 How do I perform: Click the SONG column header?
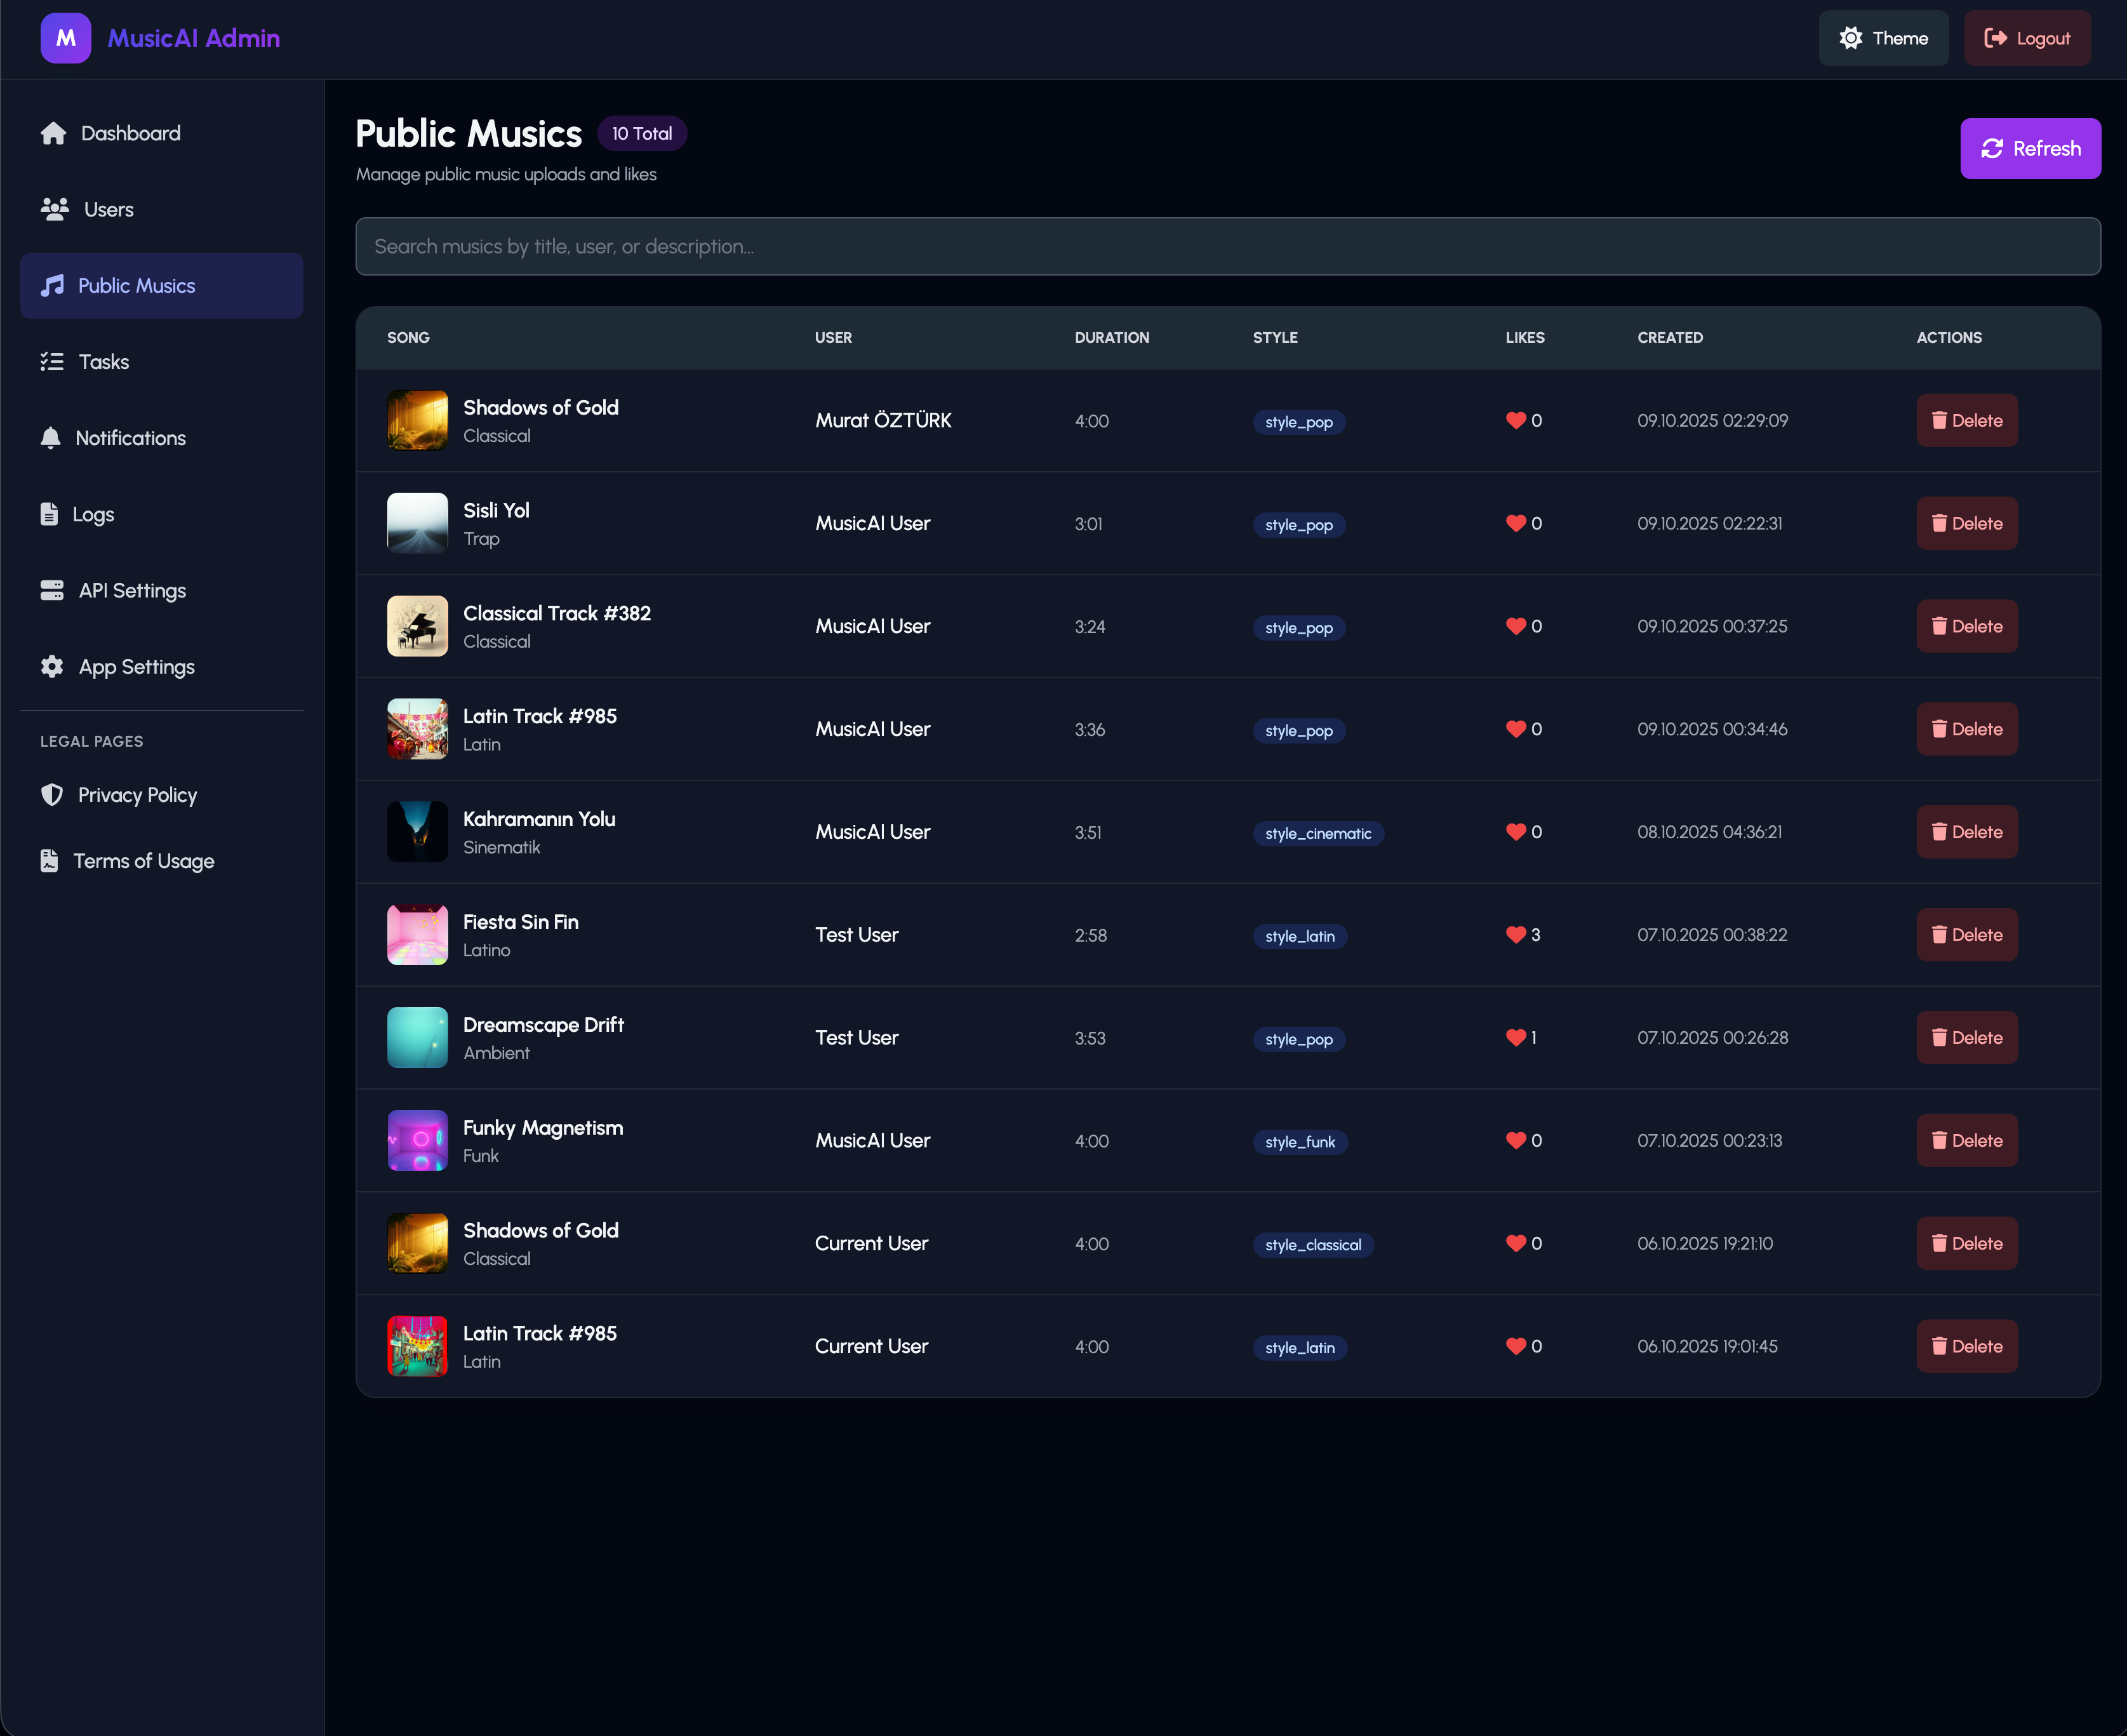(x=408, y=338)
